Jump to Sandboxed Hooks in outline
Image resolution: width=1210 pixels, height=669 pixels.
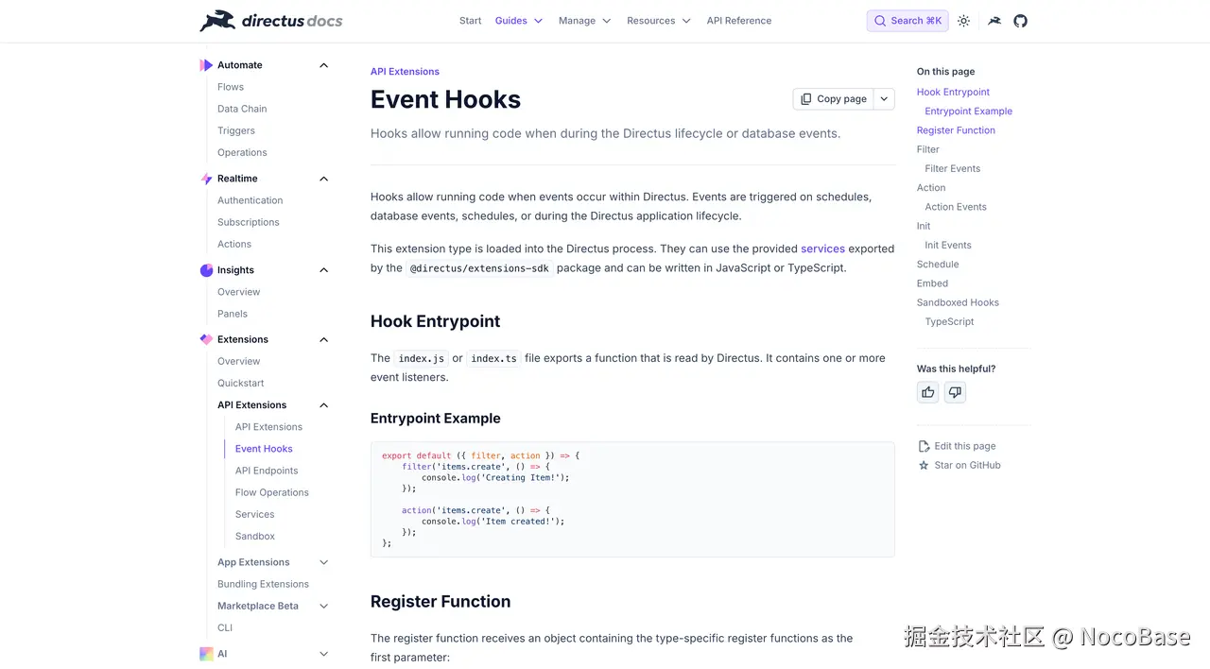(958, 302)
